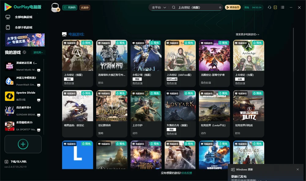Viewport: 306px width, 181px height.
Task: Open the 上古世纪 (台服) card
Action: point(248,63)
